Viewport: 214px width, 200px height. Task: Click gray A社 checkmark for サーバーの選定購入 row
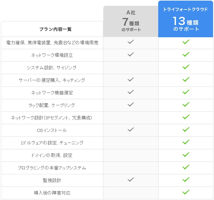(x=131, y=79)
